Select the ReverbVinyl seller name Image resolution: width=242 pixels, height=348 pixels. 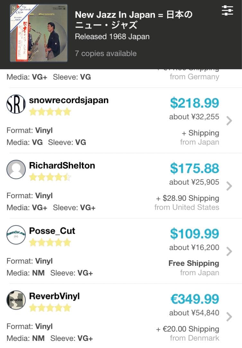pos(54,296)
